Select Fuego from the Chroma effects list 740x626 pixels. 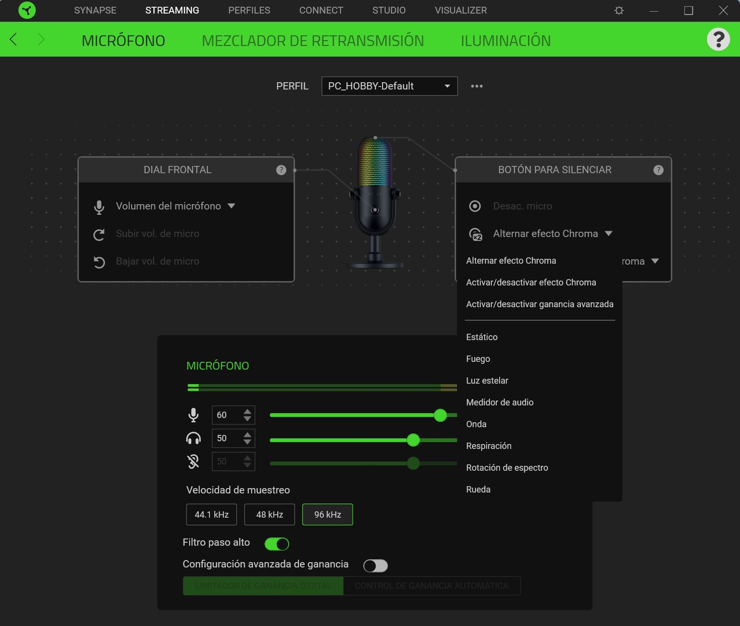point(478,358)
